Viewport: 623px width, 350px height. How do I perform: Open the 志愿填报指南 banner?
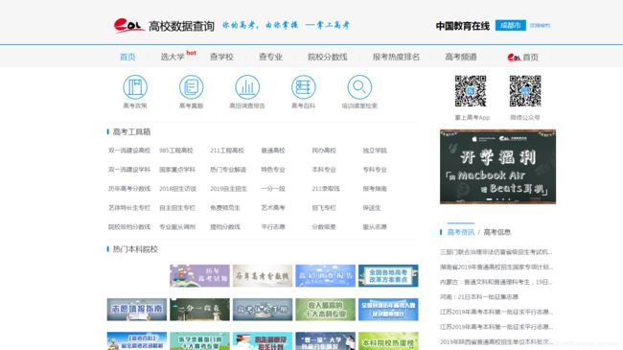(137, 310)
